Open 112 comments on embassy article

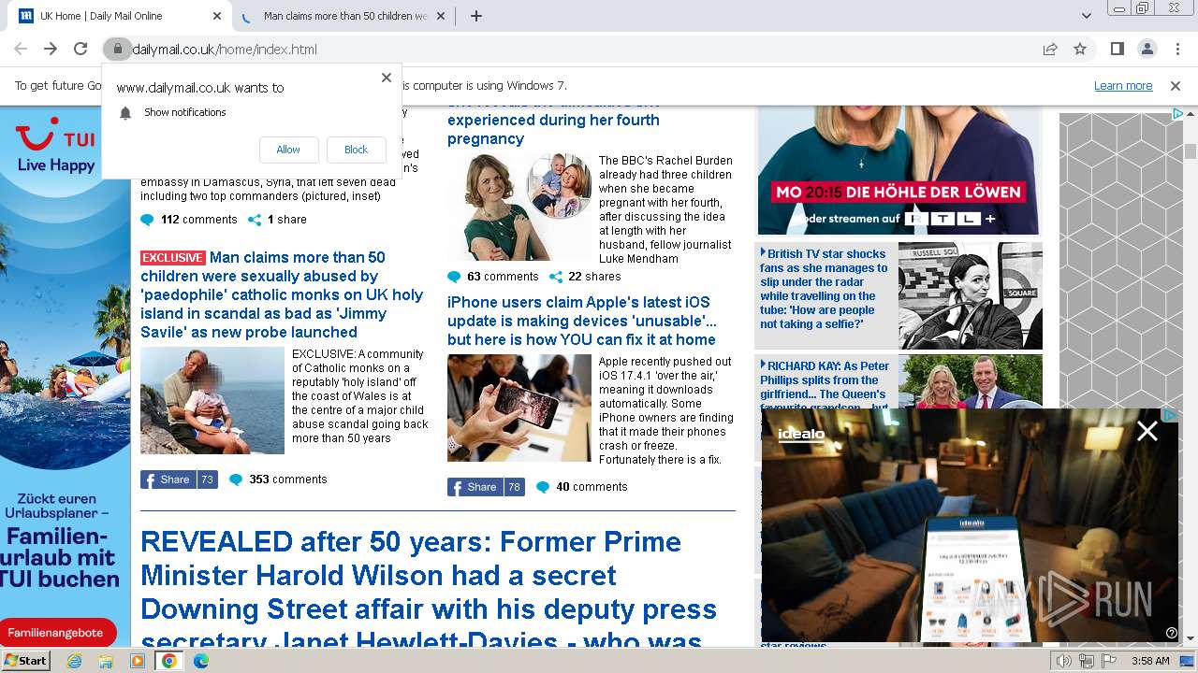pos(189,220)
